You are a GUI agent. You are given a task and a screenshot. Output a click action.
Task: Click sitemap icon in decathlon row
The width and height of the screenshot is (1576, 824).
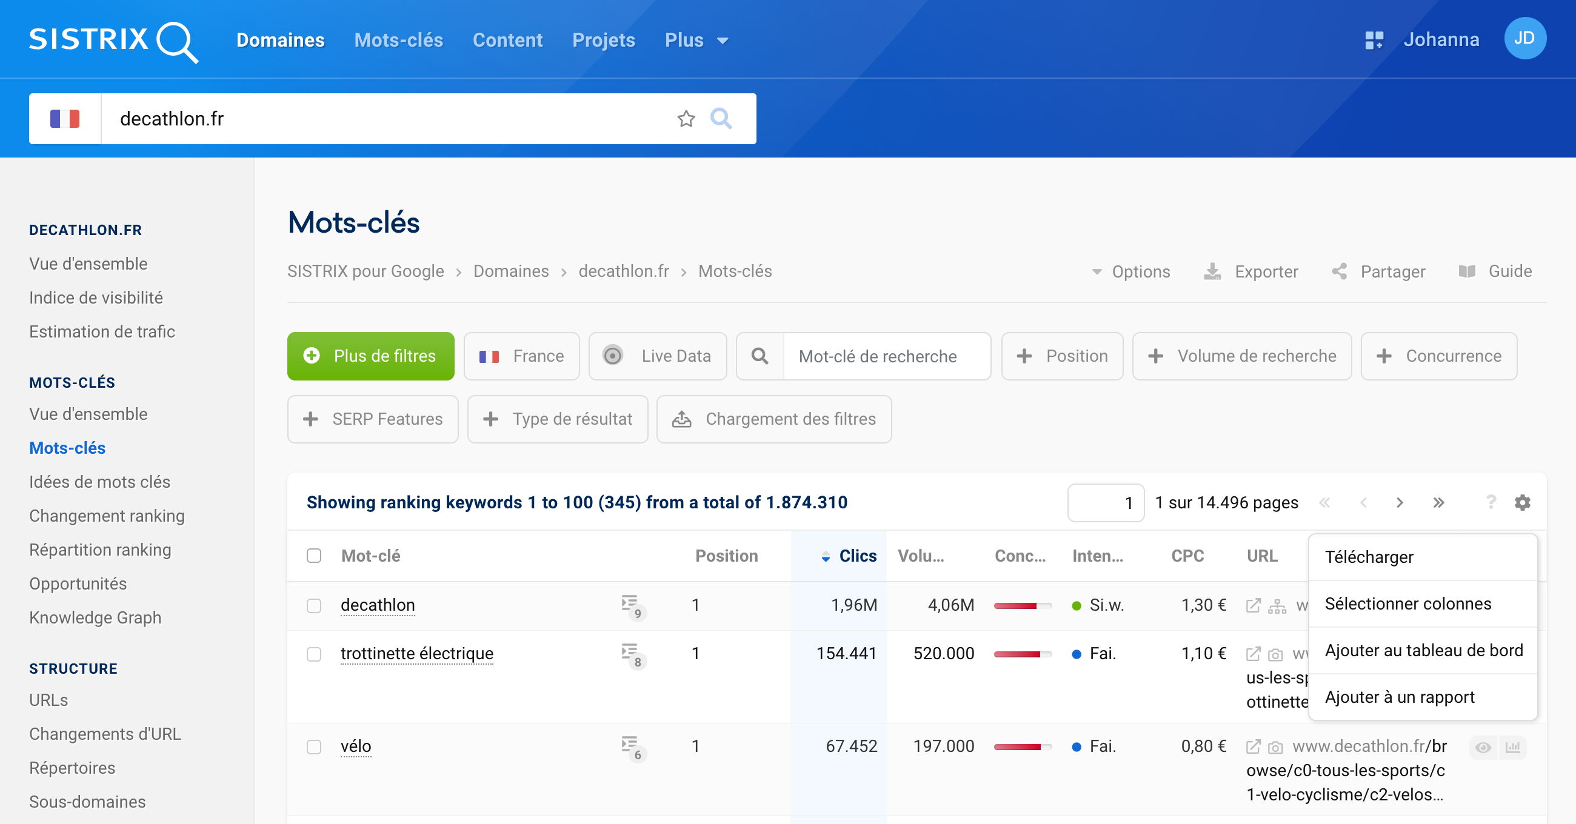tap(1277, 606)
